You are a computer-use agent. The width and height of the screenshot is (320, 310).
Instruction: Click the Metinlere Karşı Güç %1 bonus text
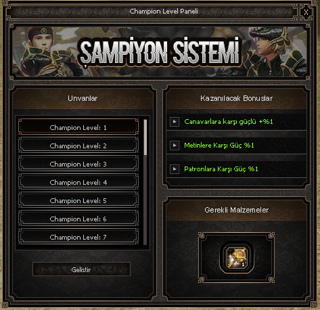tap(219, 146)
